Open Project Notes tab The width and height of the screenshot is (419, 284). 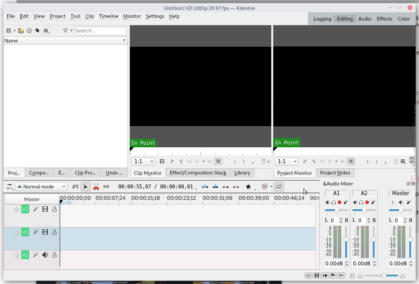pyautogui.click(x=335, y=173)
